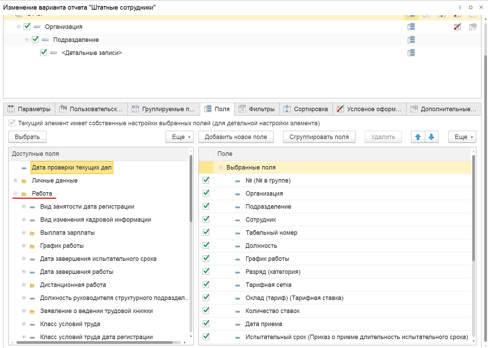
Task: Toggle checkbox for Табельный номер field
Action: (206, 232)
